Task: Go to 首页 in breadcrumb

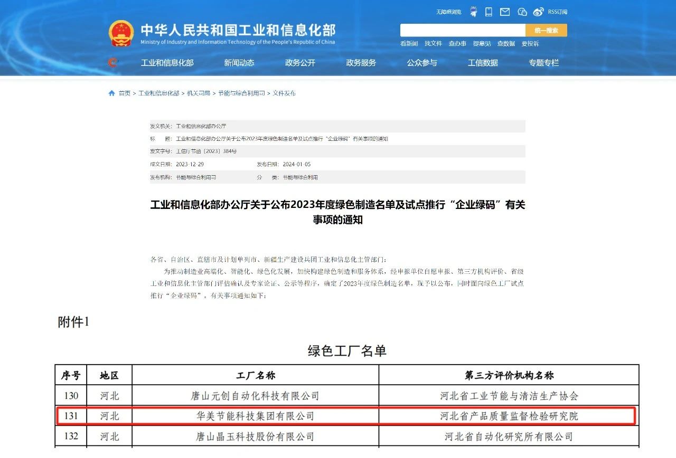Action: tap(125, 93)
